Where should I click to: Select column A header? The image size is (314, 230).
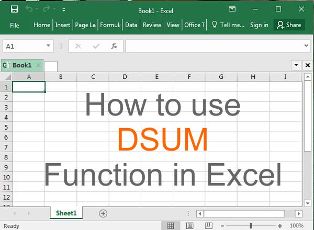(x=29, y=77)
